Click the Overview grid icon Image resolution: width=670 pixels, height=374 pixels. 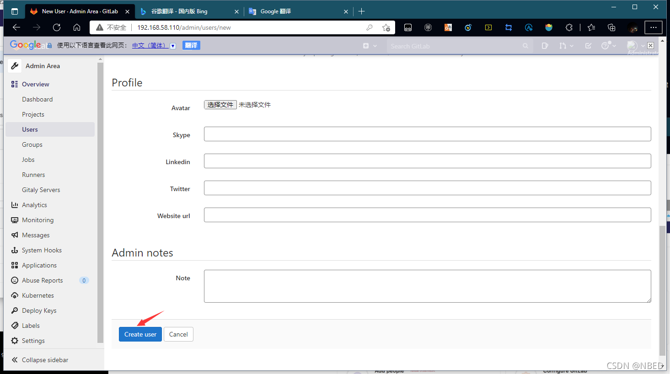[x=15, y=84]
